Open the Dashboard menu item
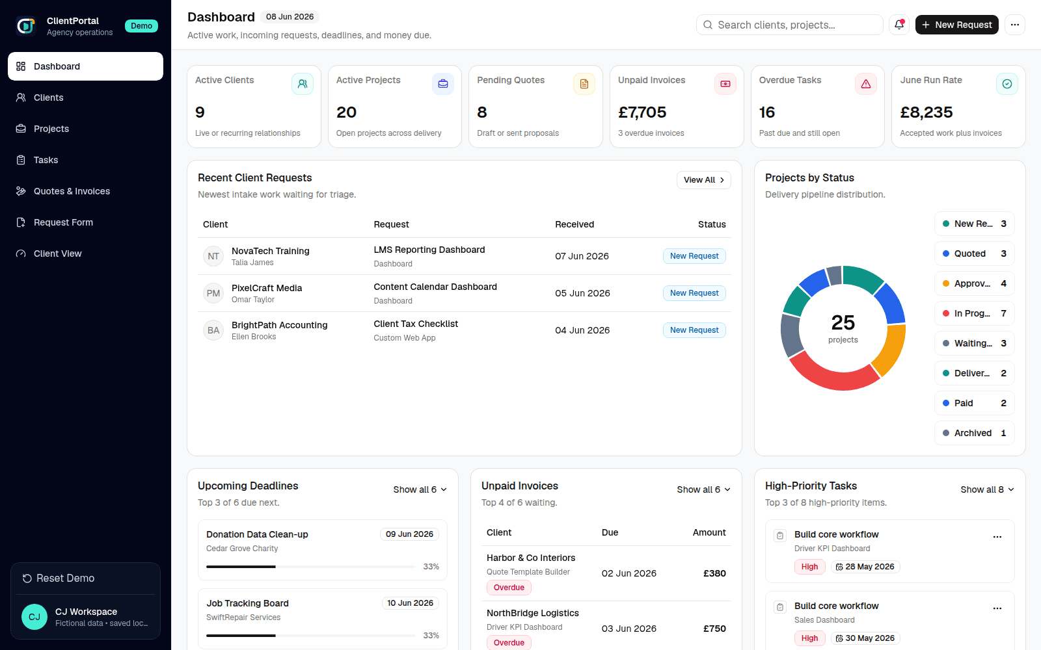The height and width of the screenshot is (650, 1041). point(85,66)
